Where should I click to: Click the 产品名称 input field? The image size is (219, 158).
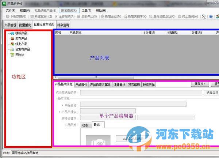click(133, 104)
